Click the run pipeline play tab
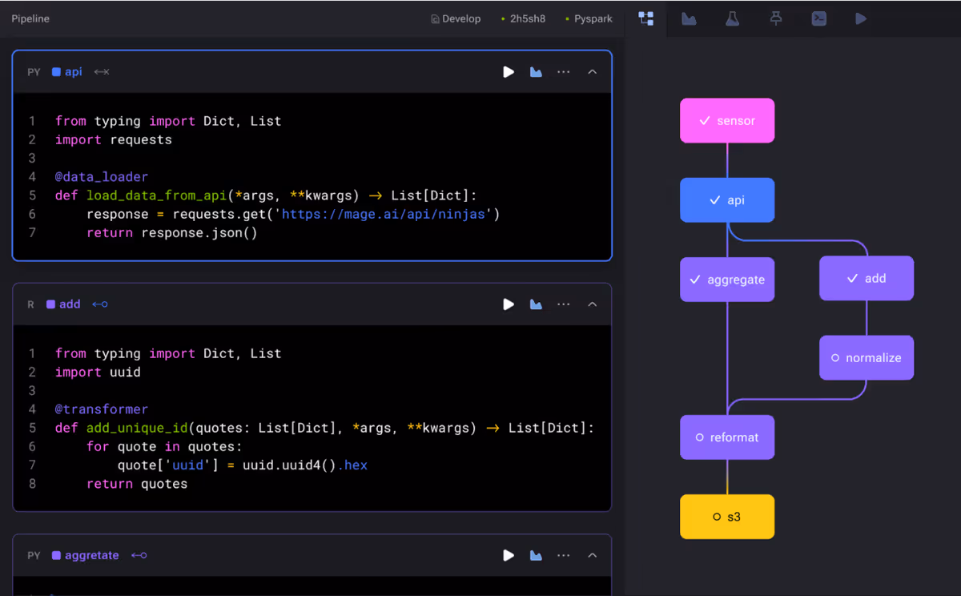 pyautogui.click(x=861, y=18)
